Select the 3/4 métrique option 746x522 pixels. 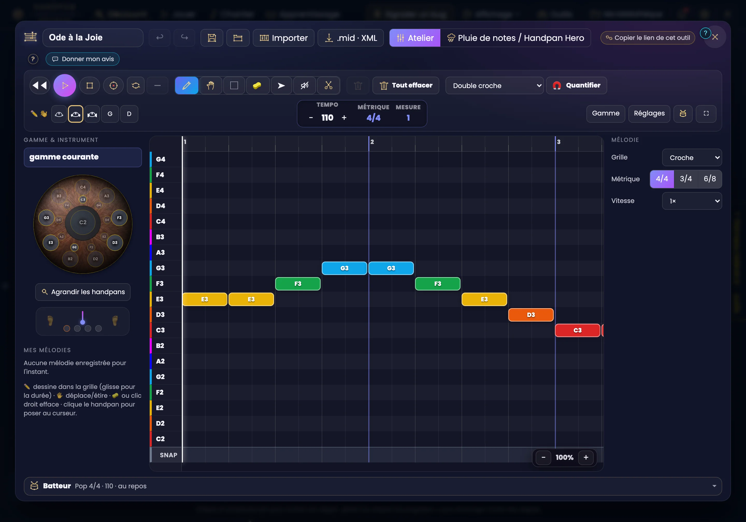686,179
